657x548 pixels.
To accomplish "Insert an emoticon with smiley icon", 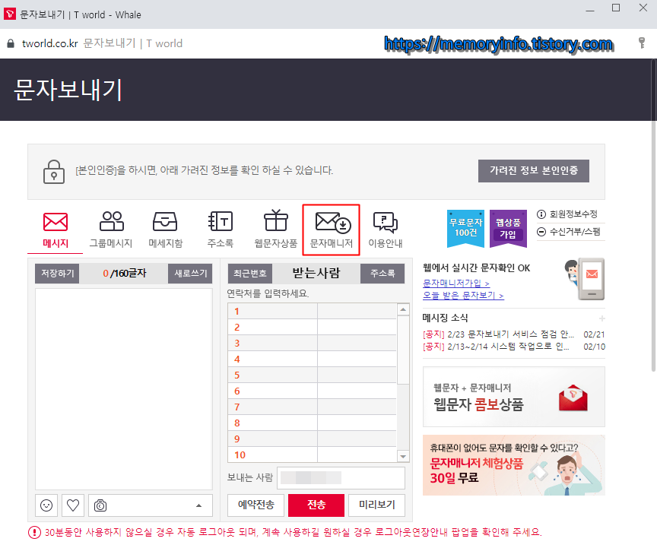I will point(46,505).
